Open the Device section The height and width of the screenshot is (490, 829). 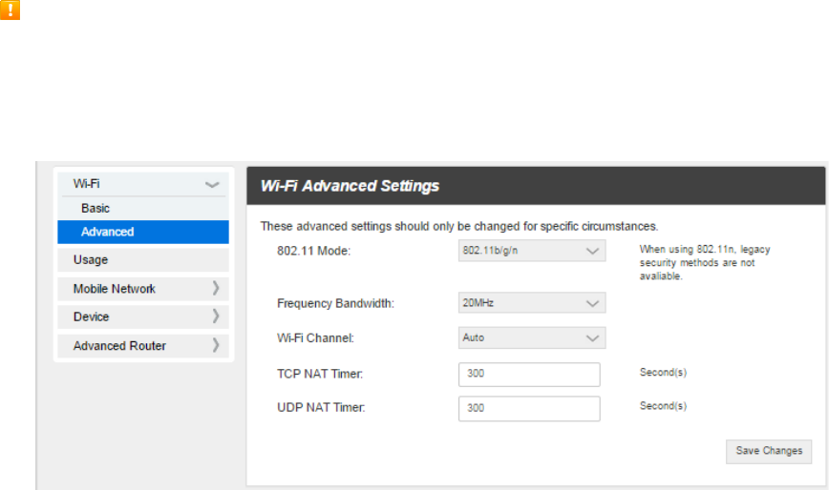143,317
